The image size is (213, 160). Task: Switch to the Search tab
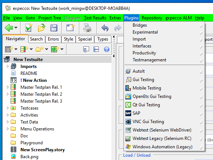click(x=36, y=39)
